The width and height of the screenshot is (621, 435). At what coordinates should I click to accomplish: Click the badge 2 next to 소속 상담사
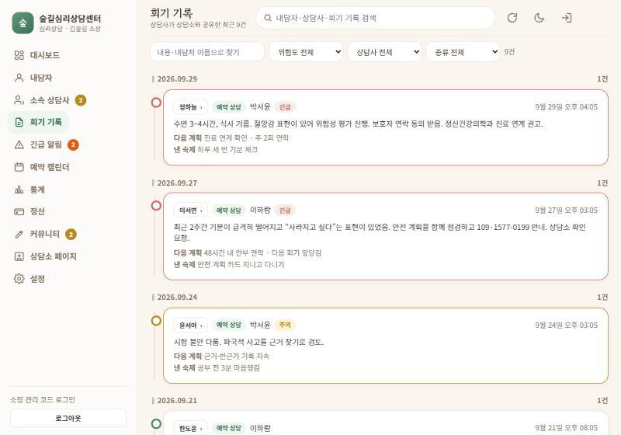click(81, 100)
